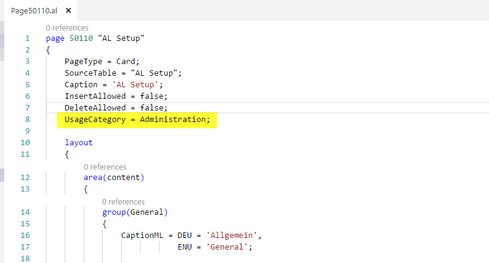Click false on the InsertAllowed line

152,96
